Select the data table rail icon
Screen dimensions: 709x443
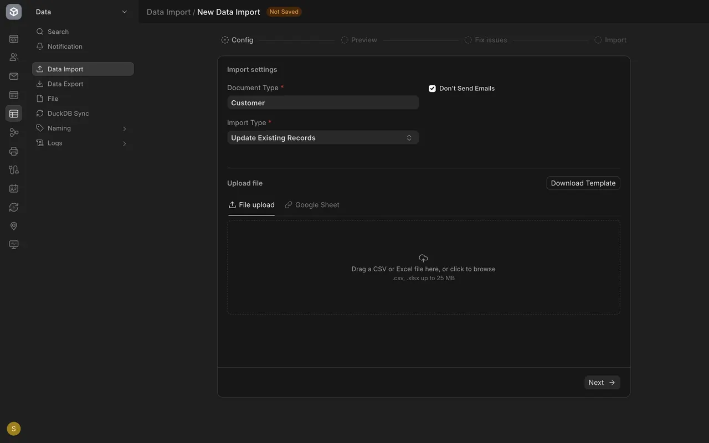[x=14, y=114]
